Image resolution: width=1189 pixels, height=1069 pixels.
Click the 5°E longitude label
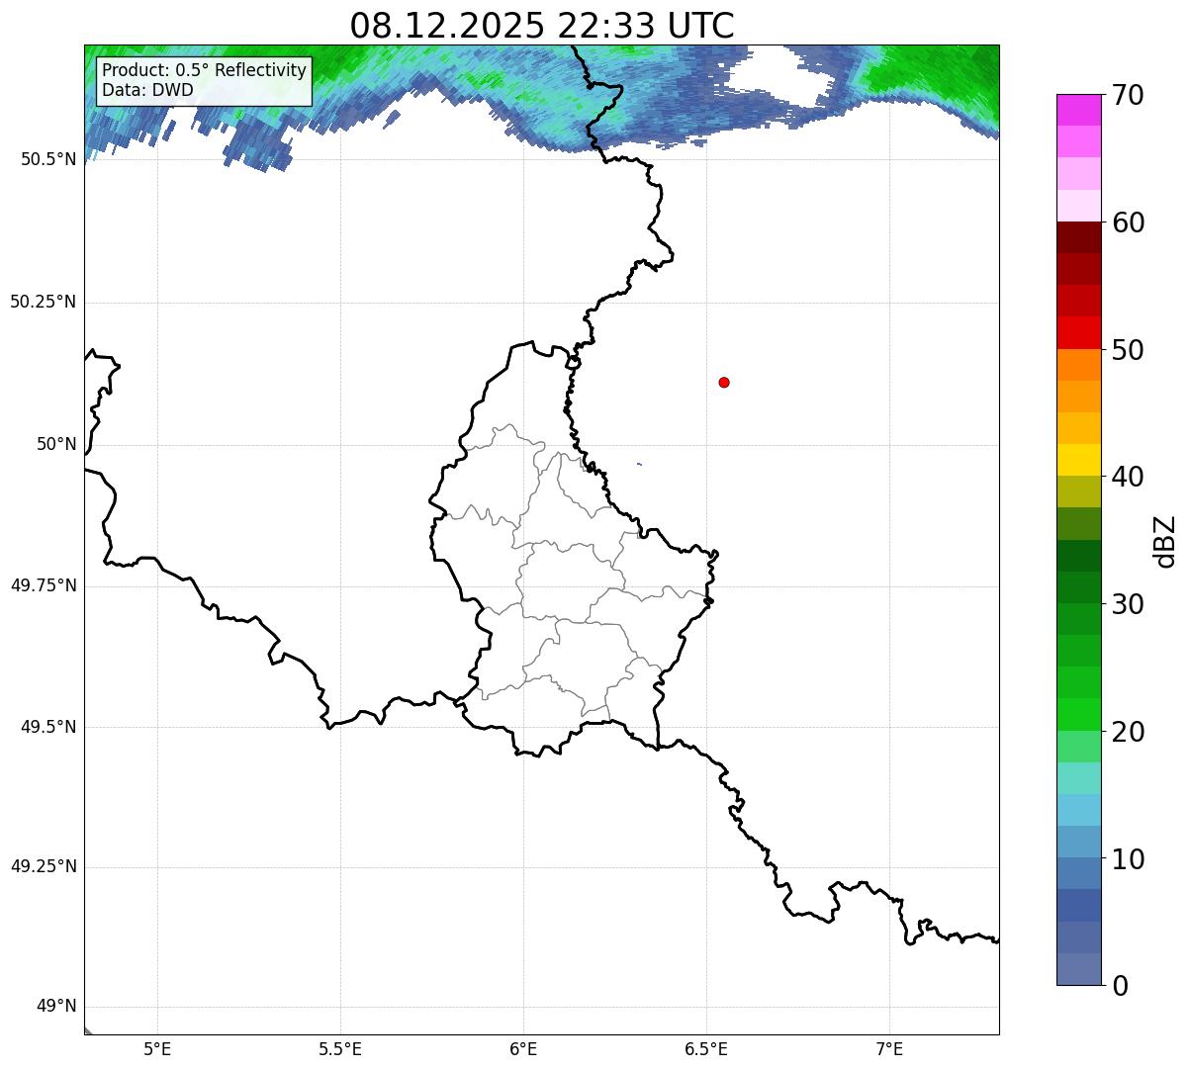(x=157, y=1048)
